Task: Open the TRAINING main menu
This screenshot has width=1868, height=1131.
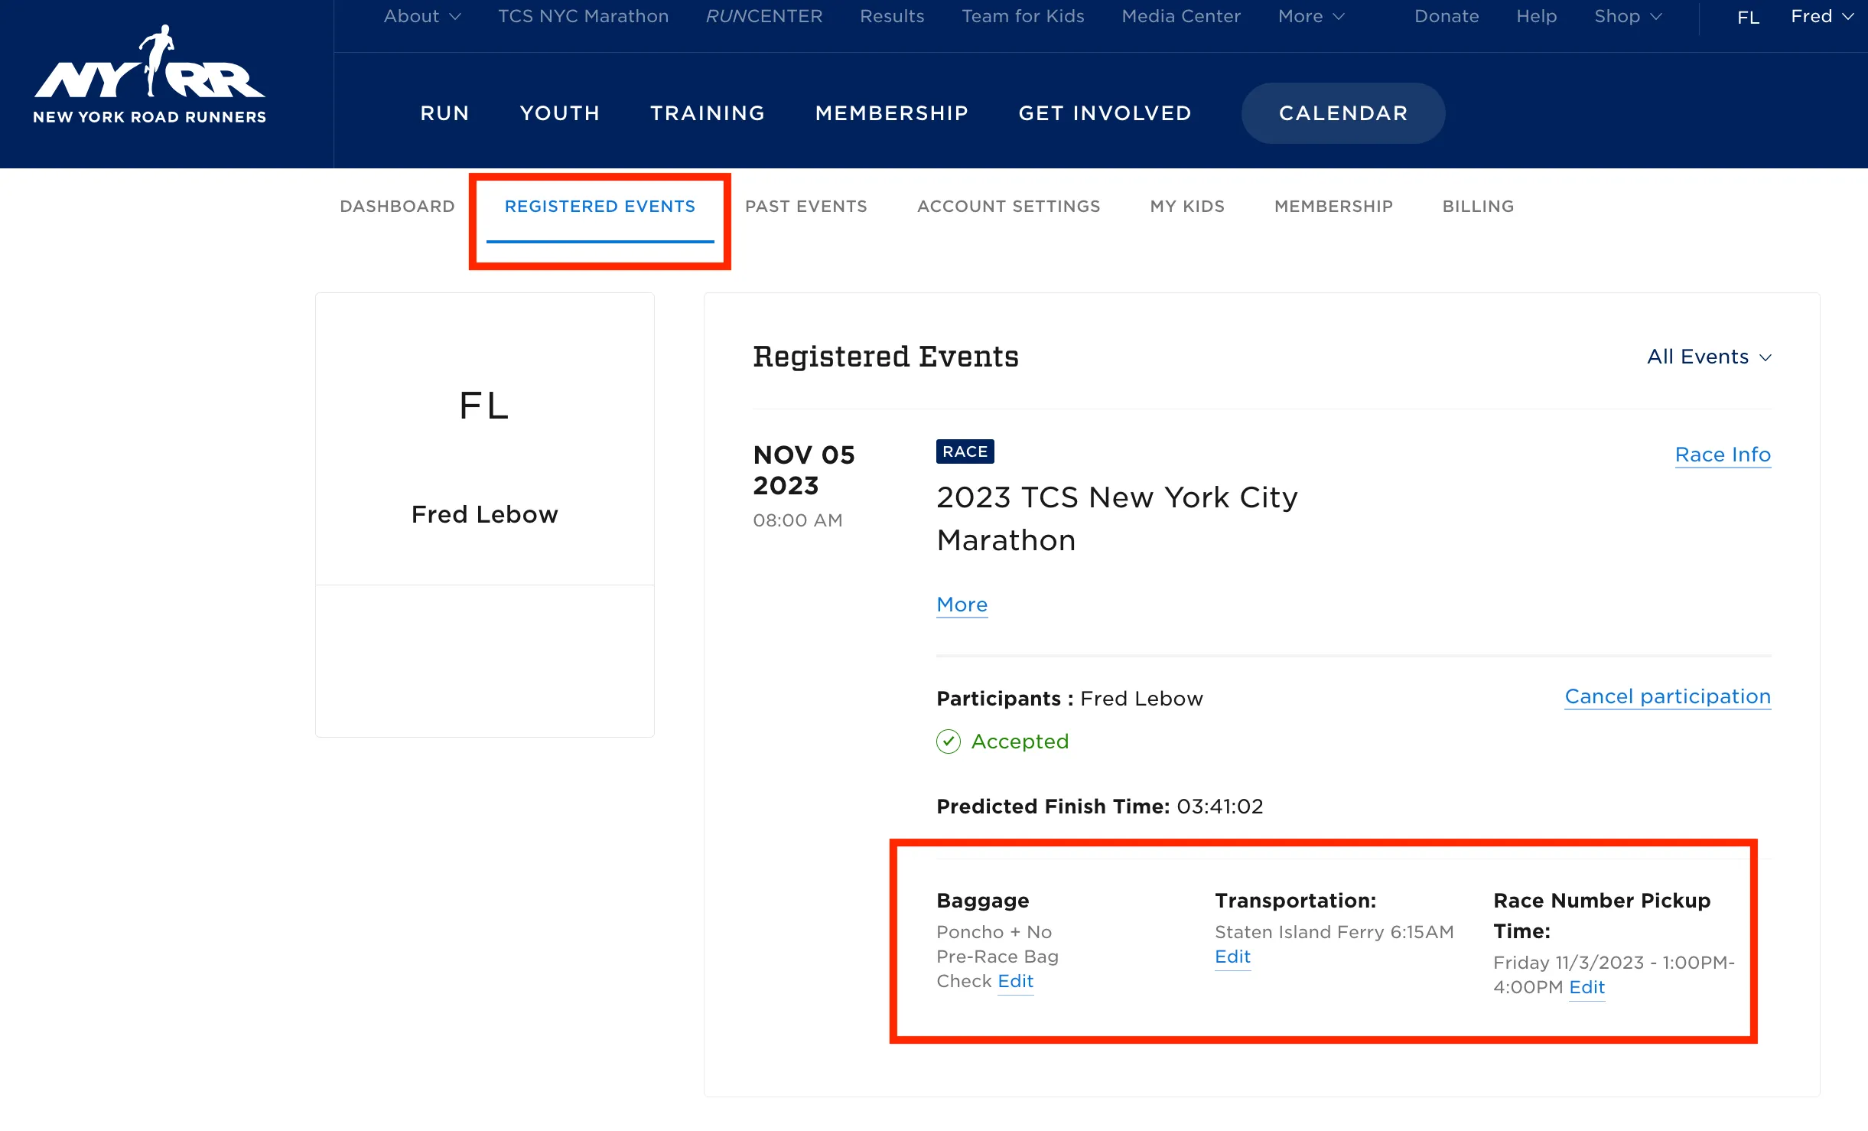Action: click(708, 113)
